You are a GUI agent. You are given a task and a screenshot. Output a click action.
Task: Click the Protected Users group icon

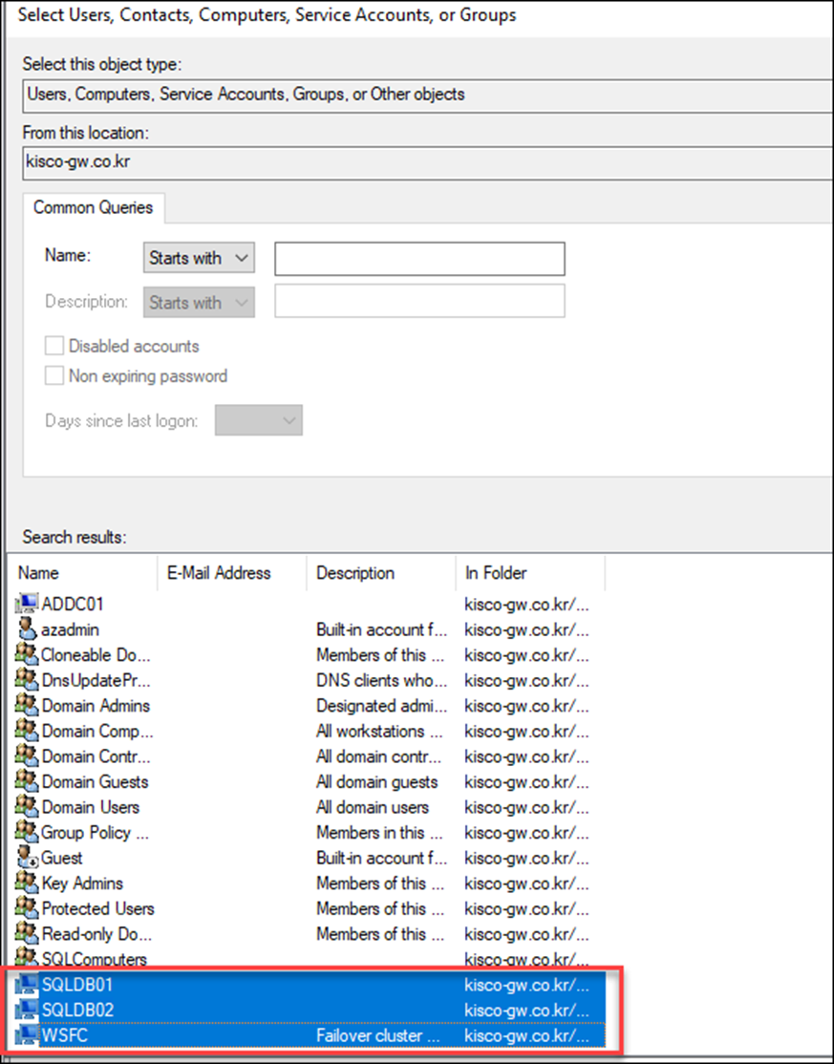click(27, 908)
